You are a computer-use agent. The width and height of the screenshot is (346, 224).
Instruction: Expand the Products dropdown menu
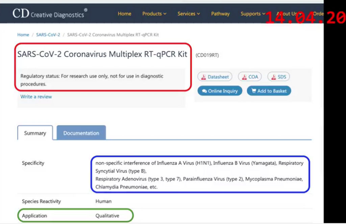(154, 13)
